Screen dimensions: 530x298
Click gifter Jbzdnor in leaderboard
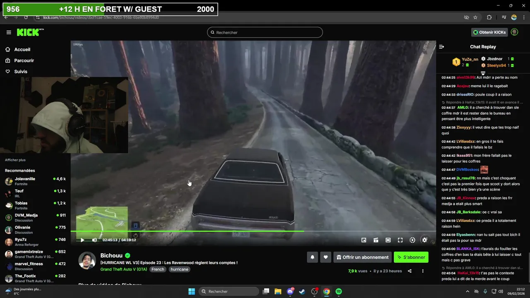tap(494, 59)
